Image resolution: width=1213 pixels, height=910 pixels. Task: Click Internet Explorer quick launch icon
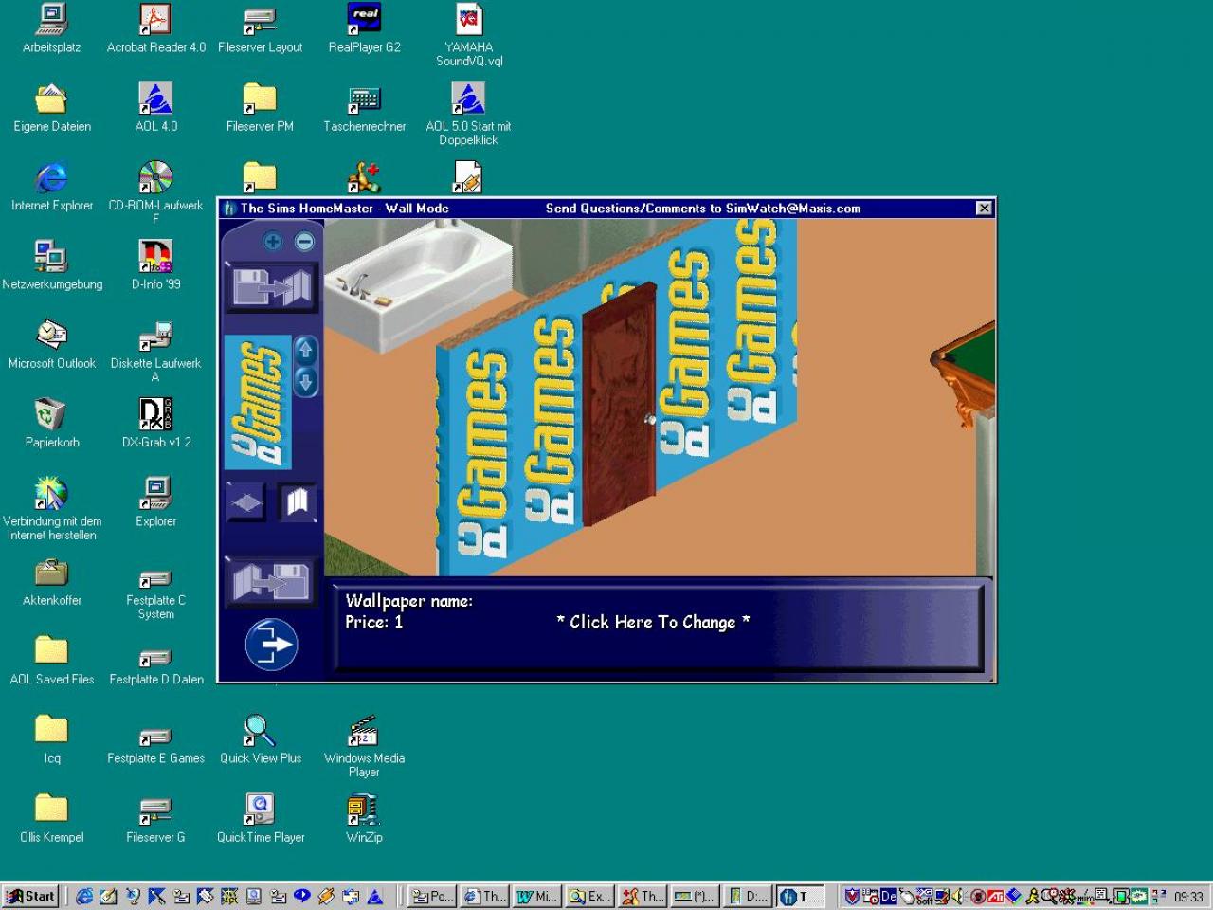pyautogui.click(x=84, y=896)
